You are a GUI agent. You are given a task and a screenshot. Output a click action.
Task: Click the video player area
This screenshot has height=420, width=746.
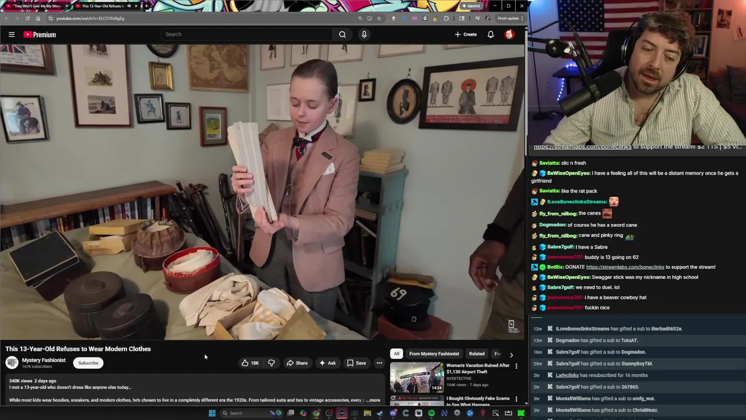click(x=262, y=192)
